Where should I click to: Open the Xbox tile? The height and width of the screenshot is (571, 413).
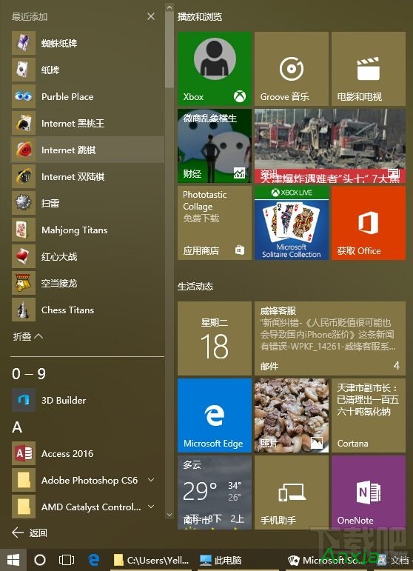tap(215, 69)
